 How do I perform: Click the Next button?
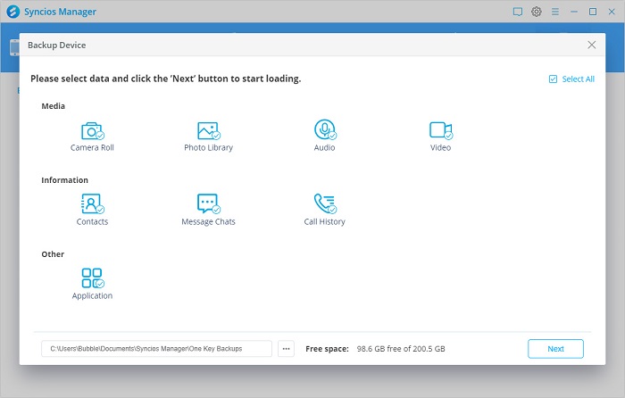[555, 349]
